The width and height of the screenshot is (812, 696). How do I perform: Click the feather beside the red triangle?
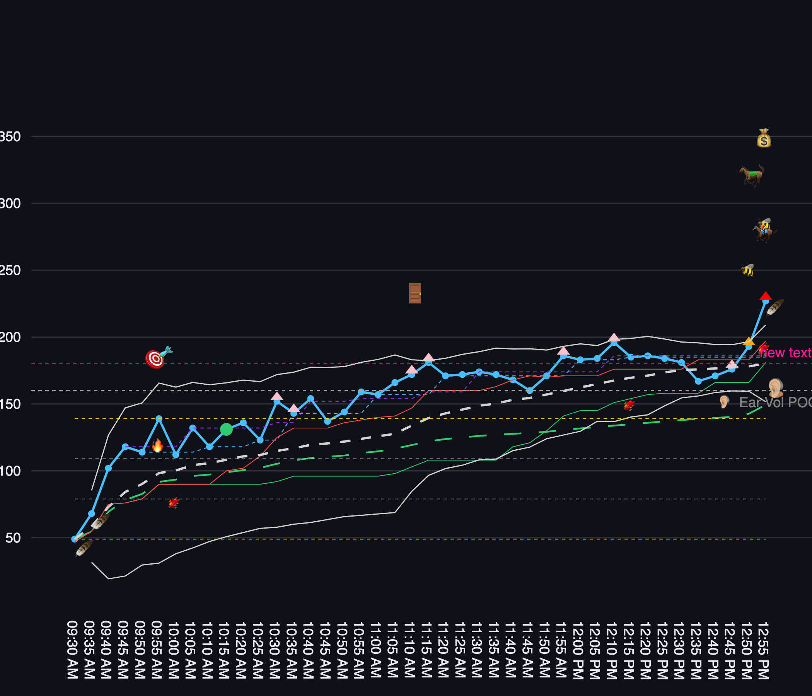click(x=775, y=307)
